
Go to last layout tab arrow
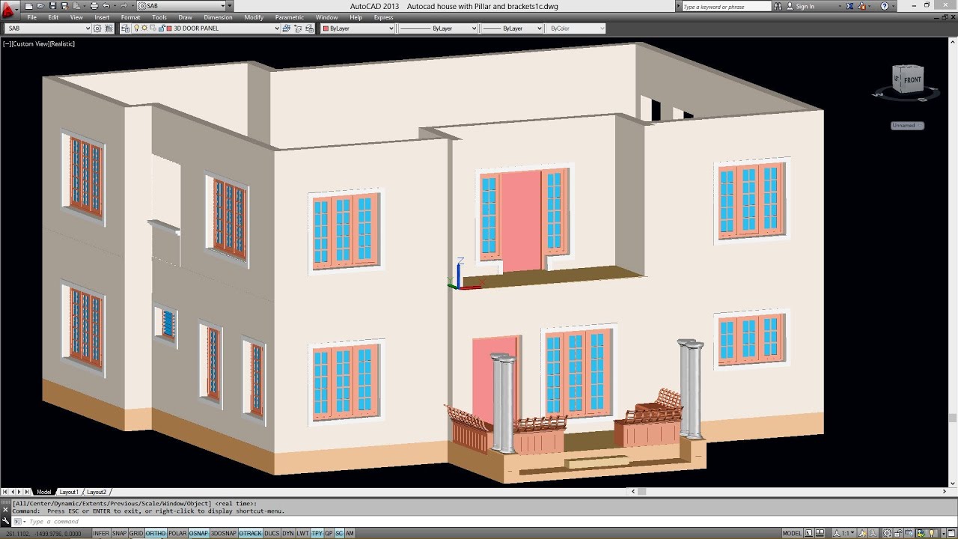pos(28,492)
